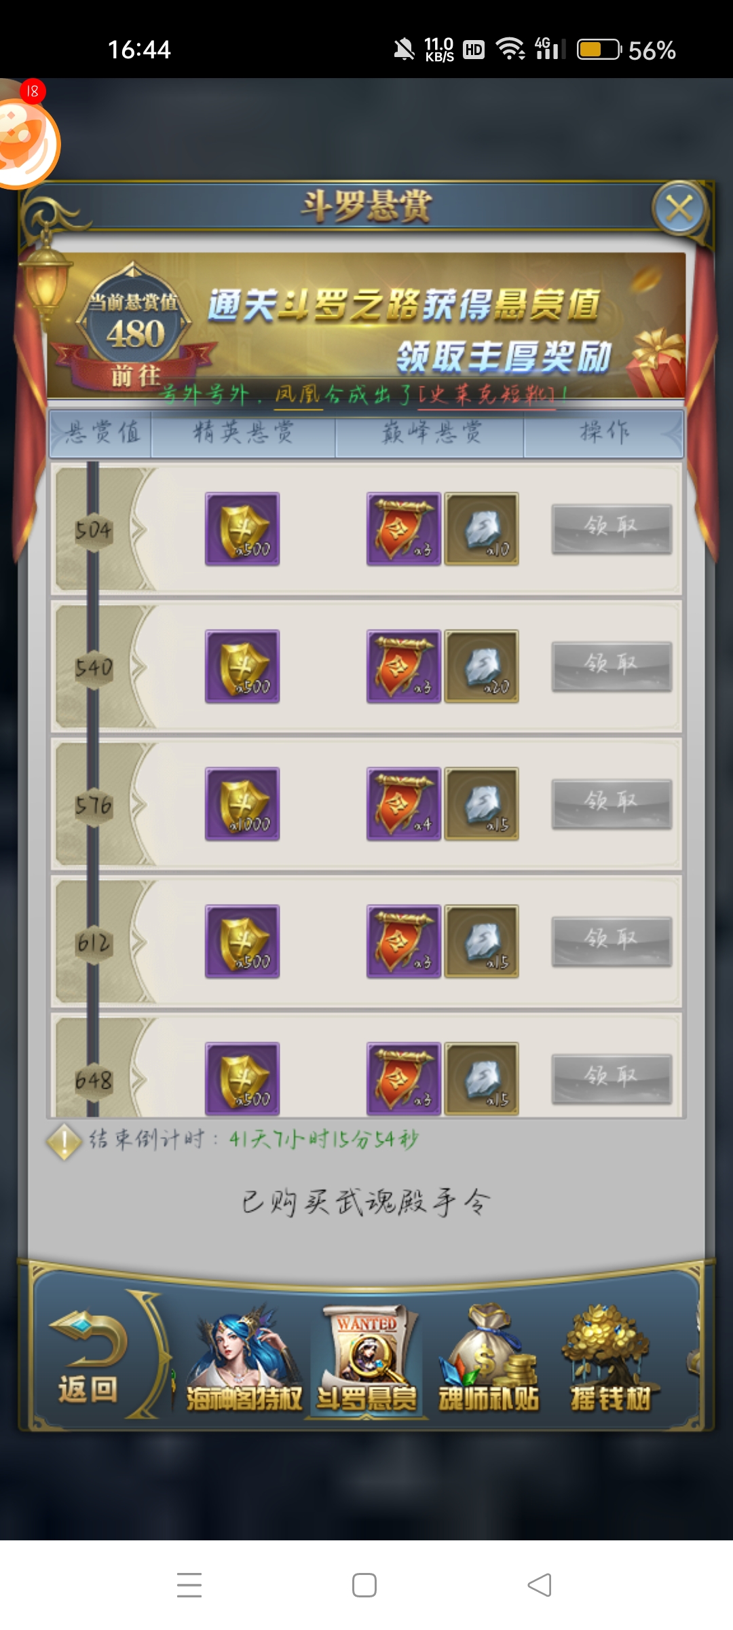
Task: Close the 斗罗悬赏 panel
Action: [679, 208]
